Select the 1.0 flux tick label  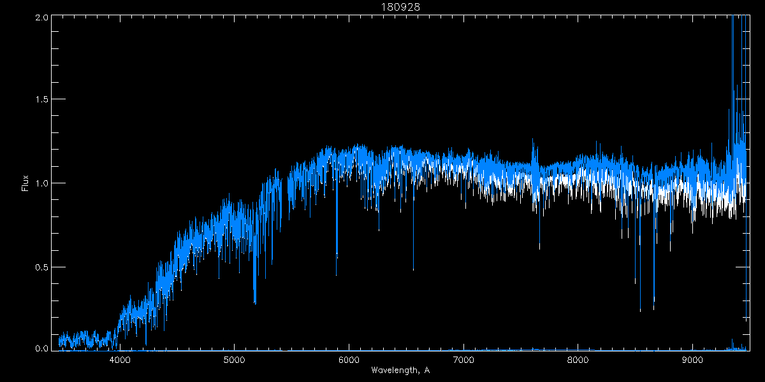(x=41, y=183)
